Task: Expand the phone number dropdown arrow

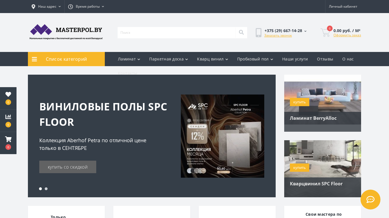Action: coord(306,31)
